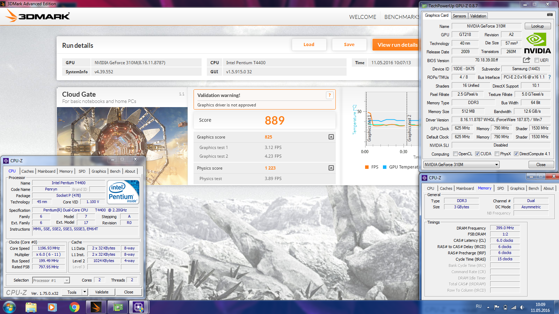Click the 3DMark logo in header
The width and height of the screenshot is (559, 314).
click(38, 16)
